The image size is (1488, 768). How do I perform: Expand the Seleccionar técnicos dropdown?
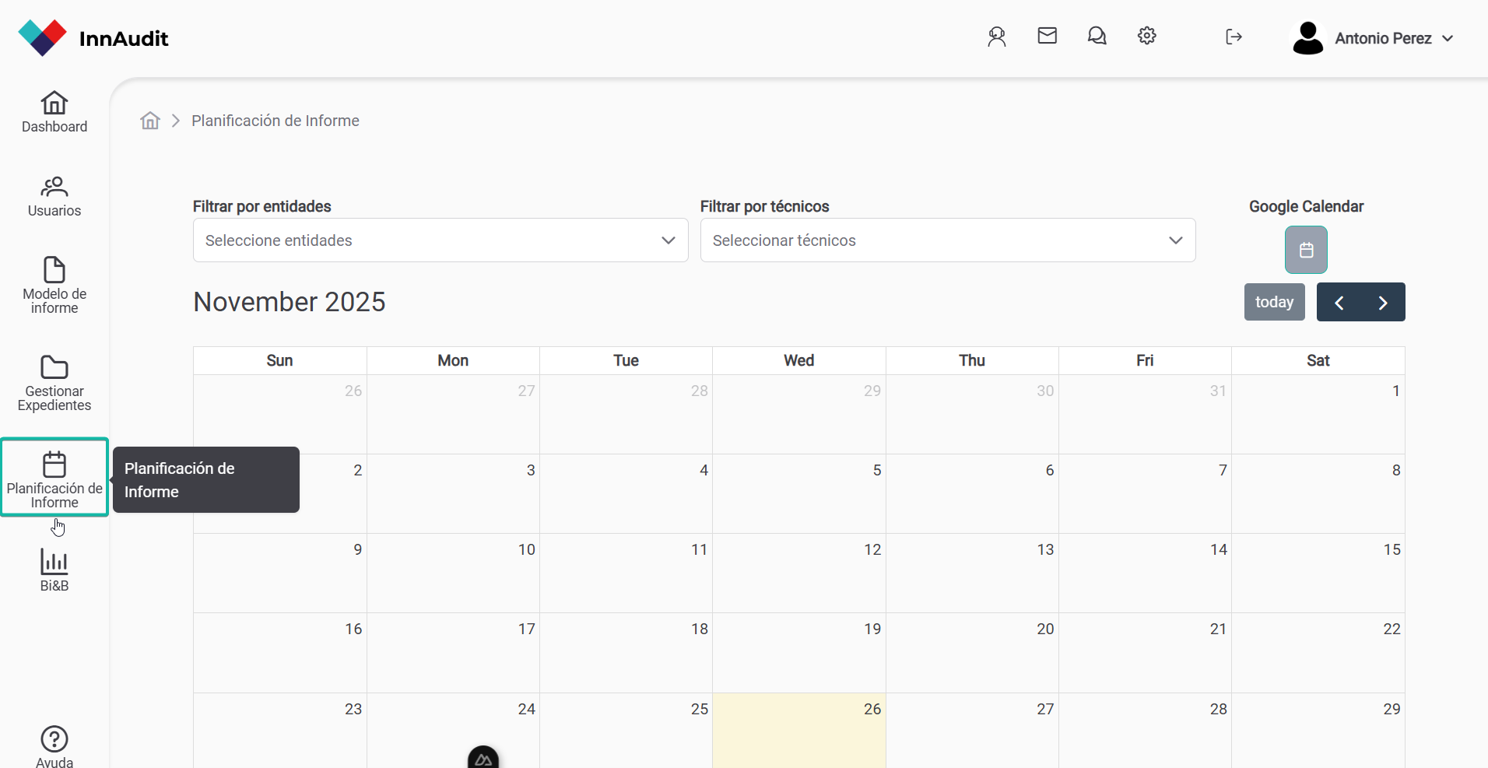point(947,240)
